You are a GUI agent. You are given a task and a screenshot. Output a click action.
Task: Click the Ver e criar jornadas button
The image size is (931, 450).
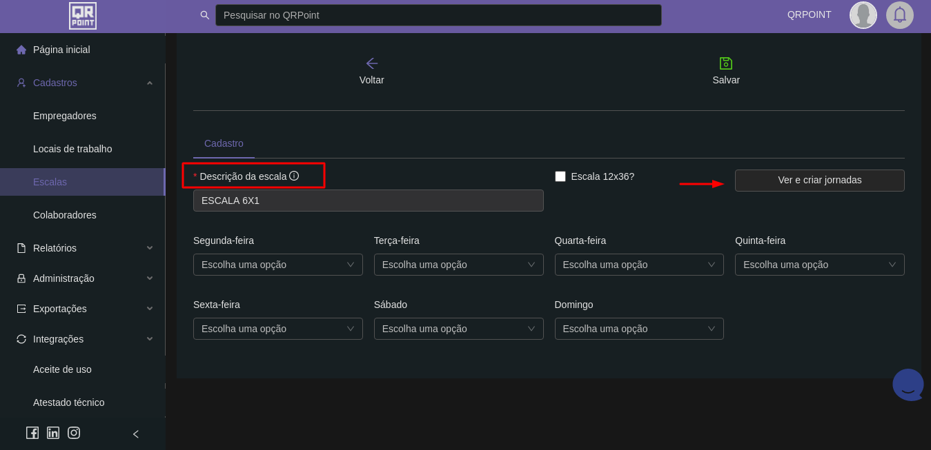[x=819, y=180]
